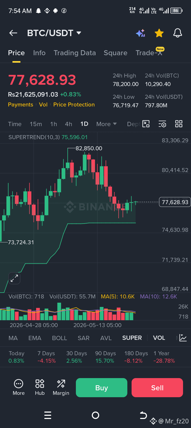Open the AI sparkle assistant icon
The height and width of the screenshot is (428, 191).
click(x=140, y=33)
